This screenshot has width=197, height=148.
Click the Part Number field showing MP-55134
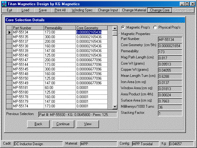170,40
